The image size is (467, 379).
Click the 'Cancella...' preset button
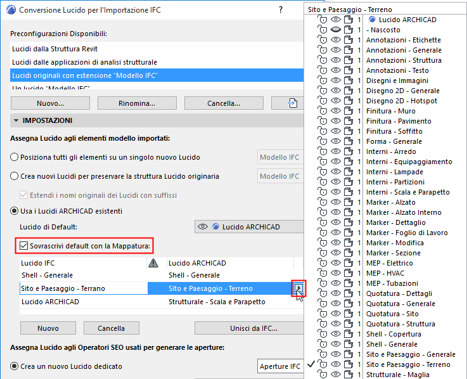[x=224, y=103]
